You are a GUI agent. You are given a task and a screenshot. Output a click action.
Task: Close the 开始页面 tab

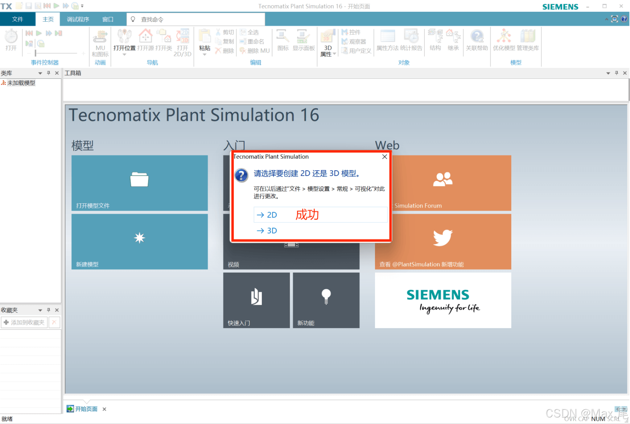(x=105, y=409)
